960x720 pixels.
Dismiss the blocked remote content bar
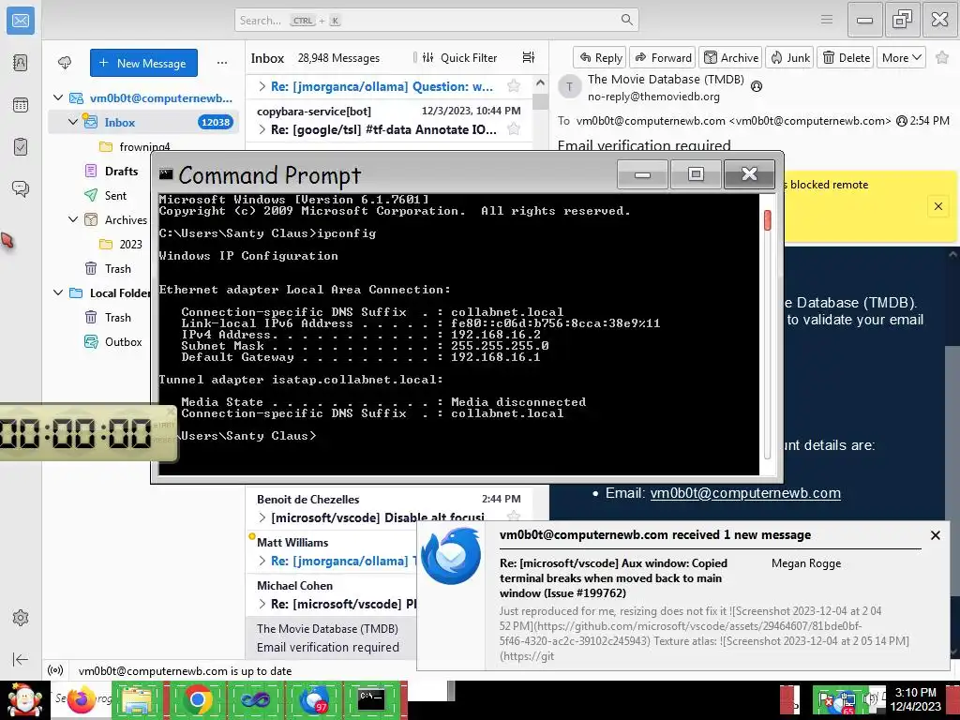[x=937, y=206]
